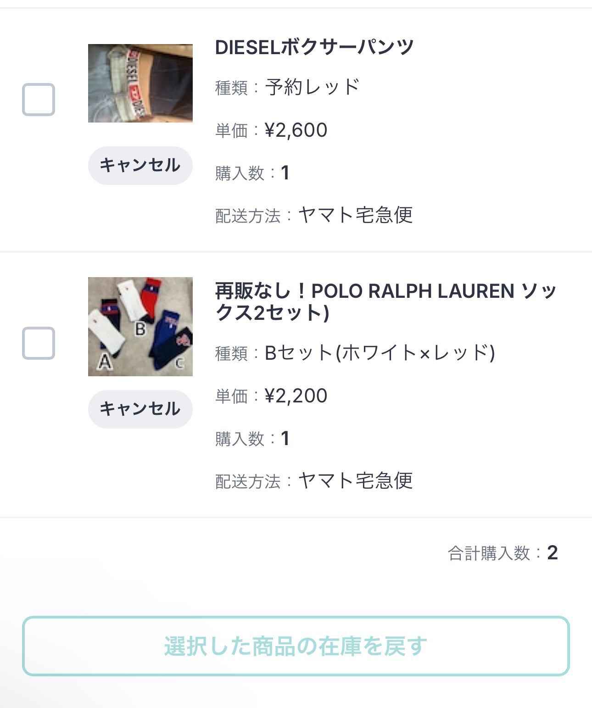This screenshot has width=592, height=708.
Task: Click the ¥2,600 unit price
Action: click(x=296, y=130)
